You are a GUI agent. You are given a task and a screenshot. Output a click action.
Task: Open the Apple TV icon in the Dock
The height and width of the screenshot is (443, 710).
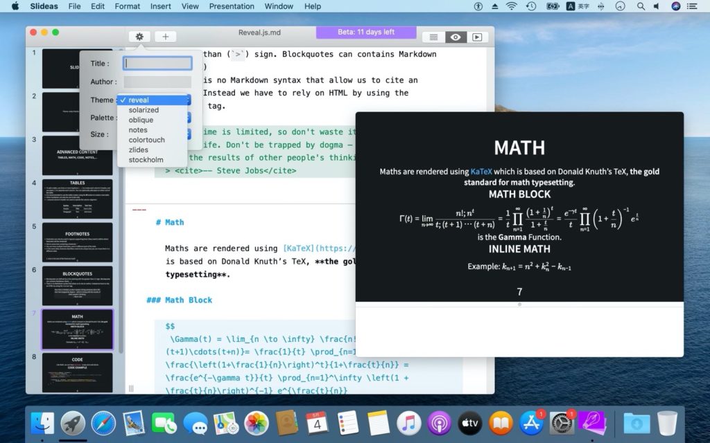pos(469,422)
